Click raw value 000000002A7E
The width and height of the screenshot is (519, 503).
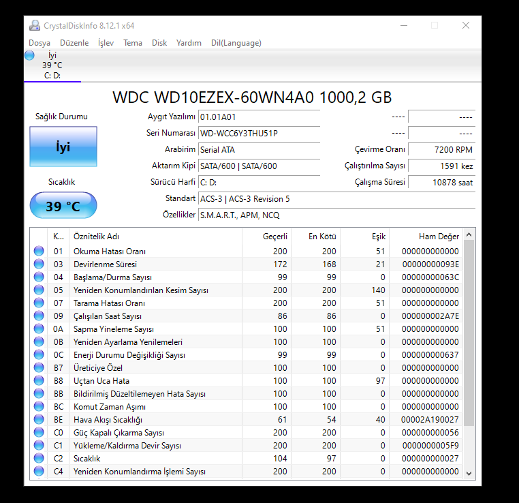click(430, 316)
